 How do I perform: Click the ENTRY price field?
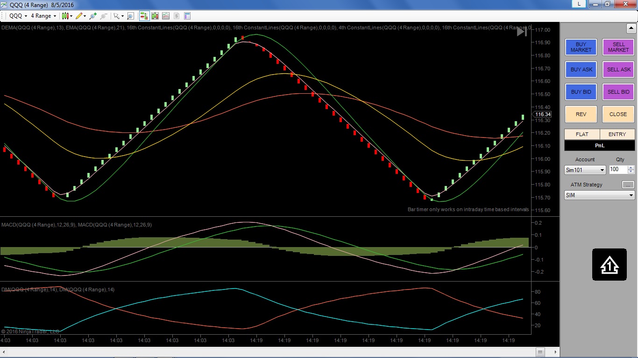pos(617,134)
